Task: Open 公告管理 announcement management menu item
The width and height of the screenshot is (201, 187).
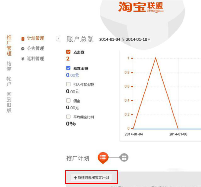Action: tap(35, 48)
